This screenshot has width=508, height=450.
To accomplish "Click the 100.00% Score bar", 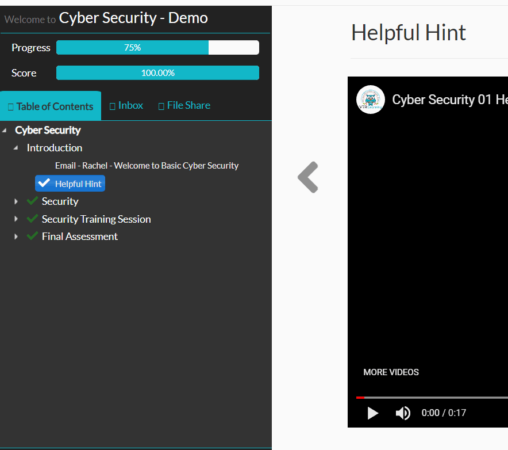I will (157, 73).
